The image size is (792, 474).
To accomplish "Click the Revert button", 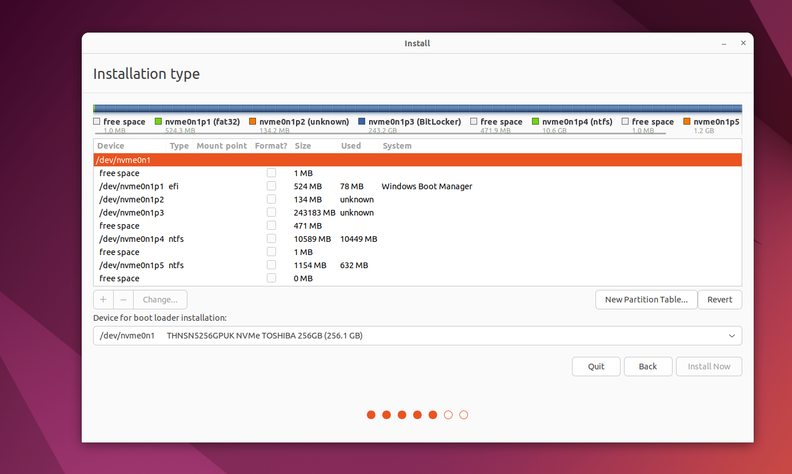I will pyautogui.click(x=719, y=299).
